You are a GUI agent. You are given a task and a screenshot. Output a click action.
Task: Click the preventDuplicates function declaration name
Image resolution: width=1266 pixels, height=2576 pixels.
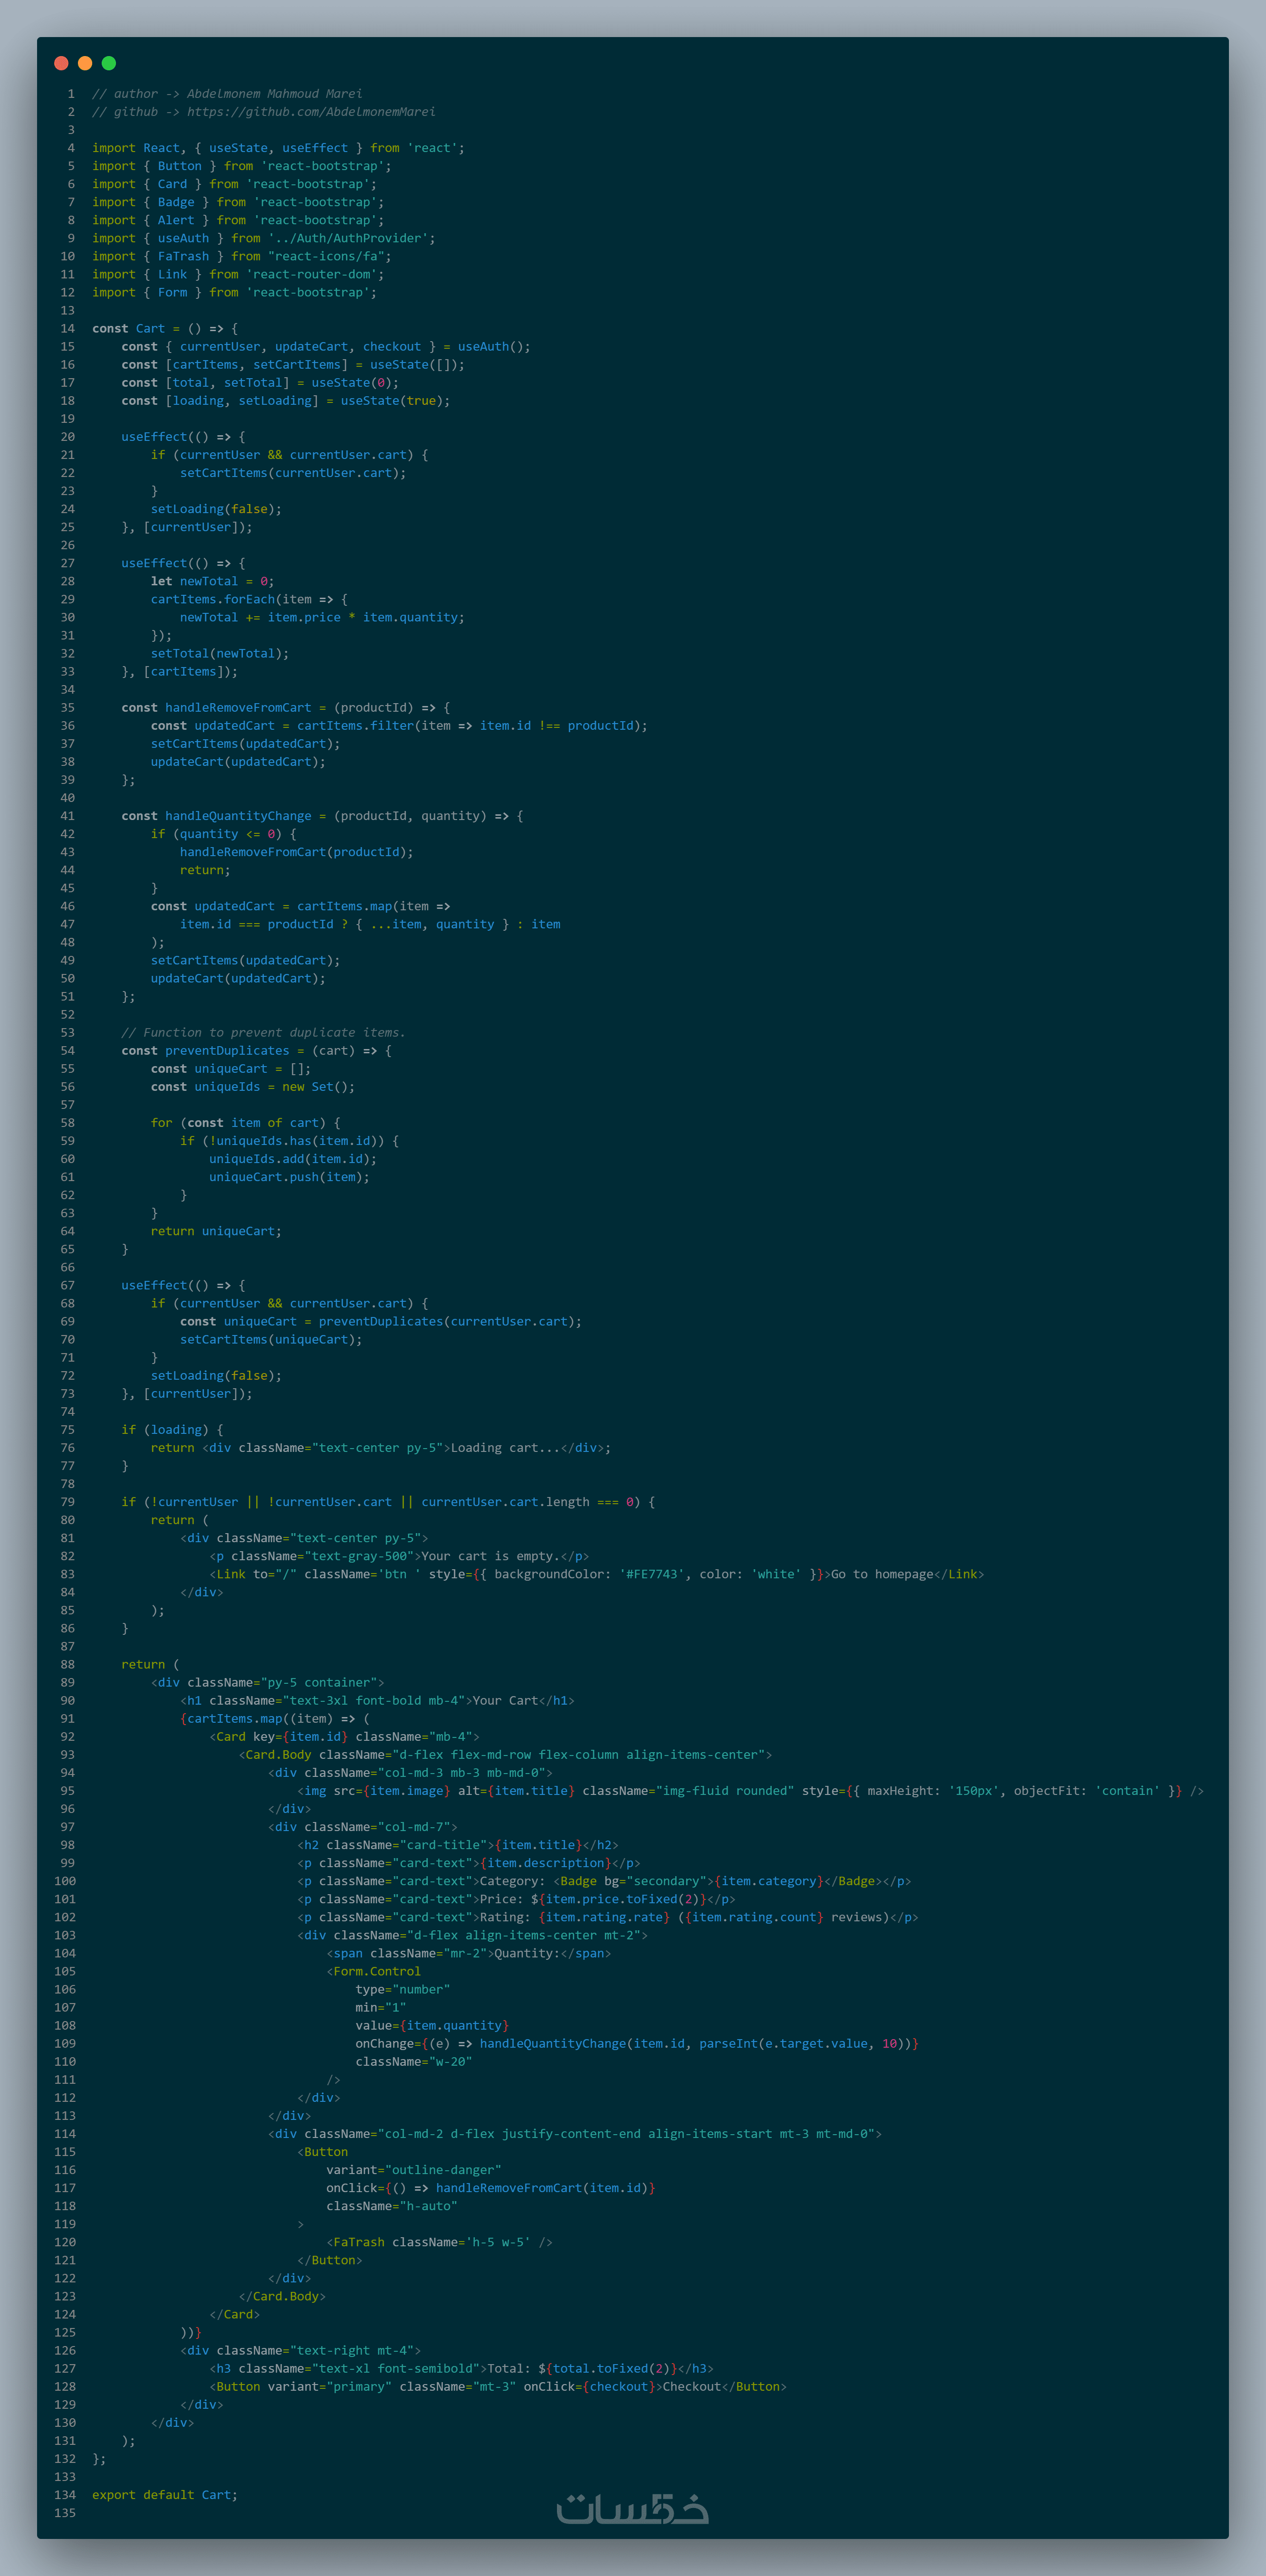coord(227,1051)
